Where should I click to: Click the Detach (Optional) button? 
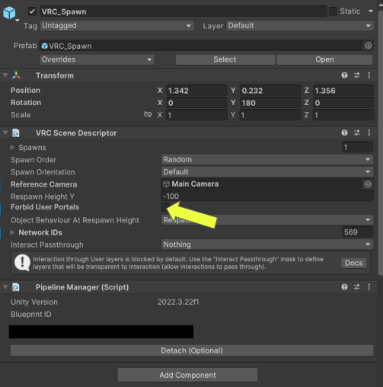point(192,350)
